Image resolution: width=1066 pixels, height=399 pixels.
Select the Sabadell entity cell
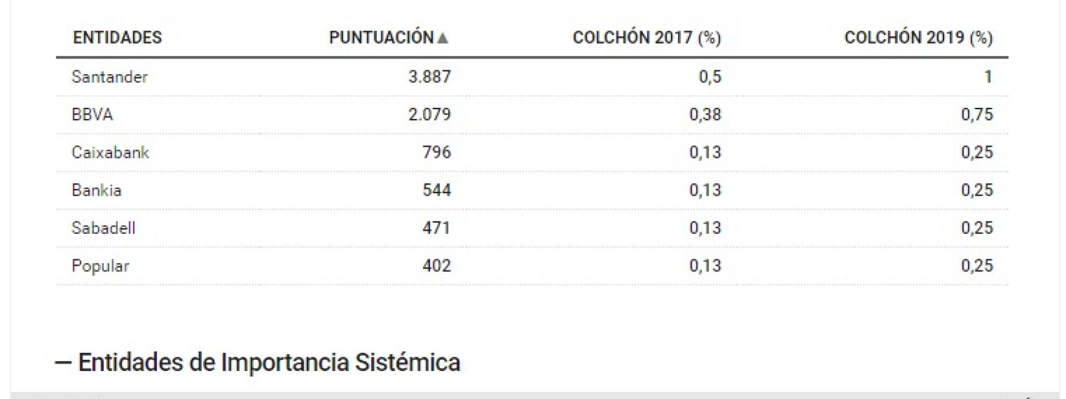tap(103, 228)
